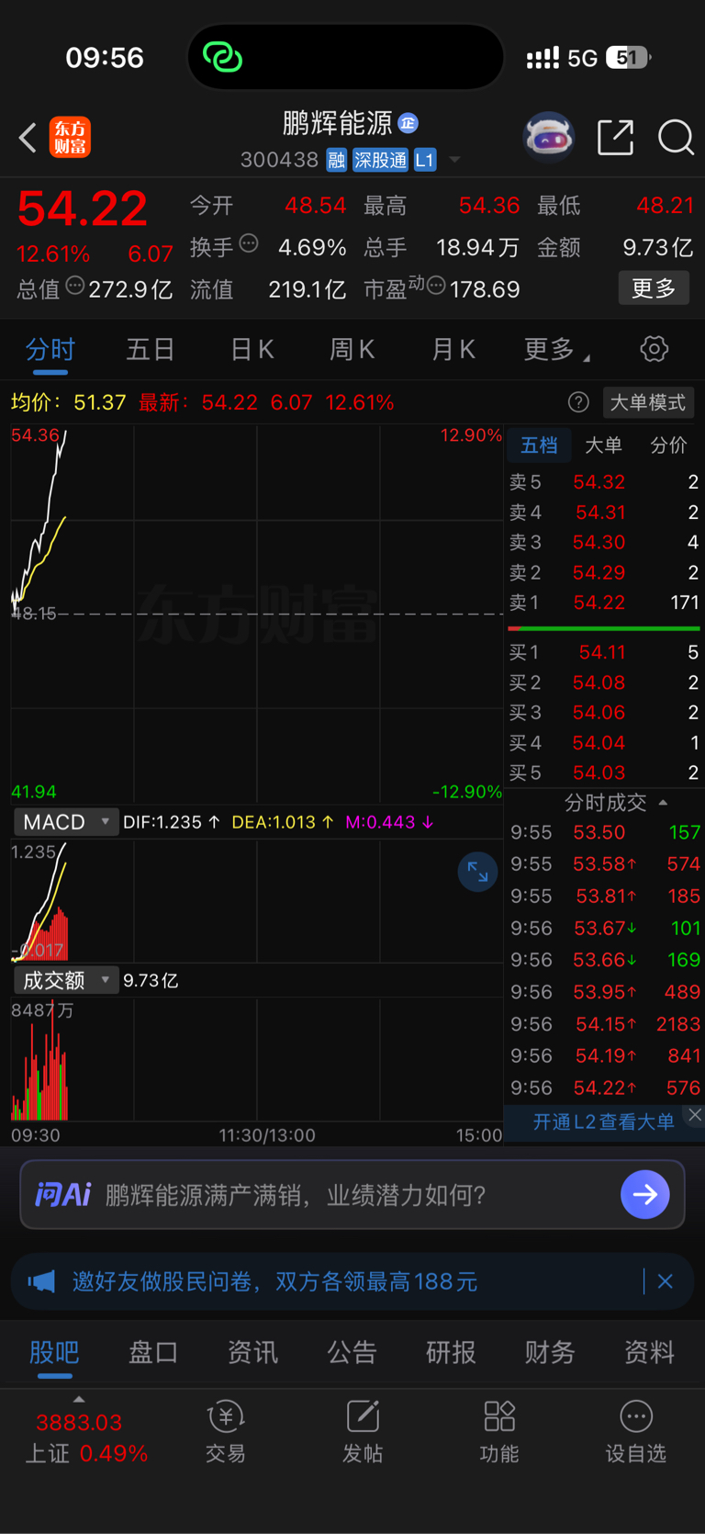This screenshot has width=705, height=1534.
Task: Send the 问AI question arrow button
Action: (644, 1194)
